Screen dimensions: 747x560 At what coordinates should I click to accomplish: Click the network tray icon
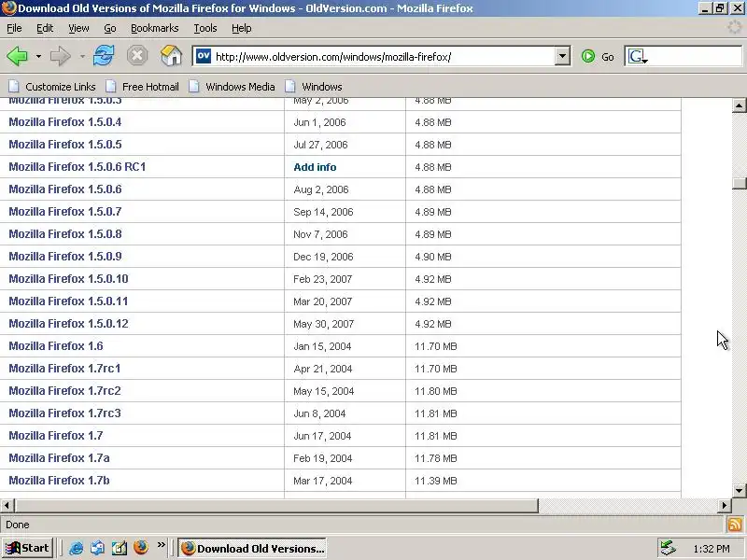(669, 548)
